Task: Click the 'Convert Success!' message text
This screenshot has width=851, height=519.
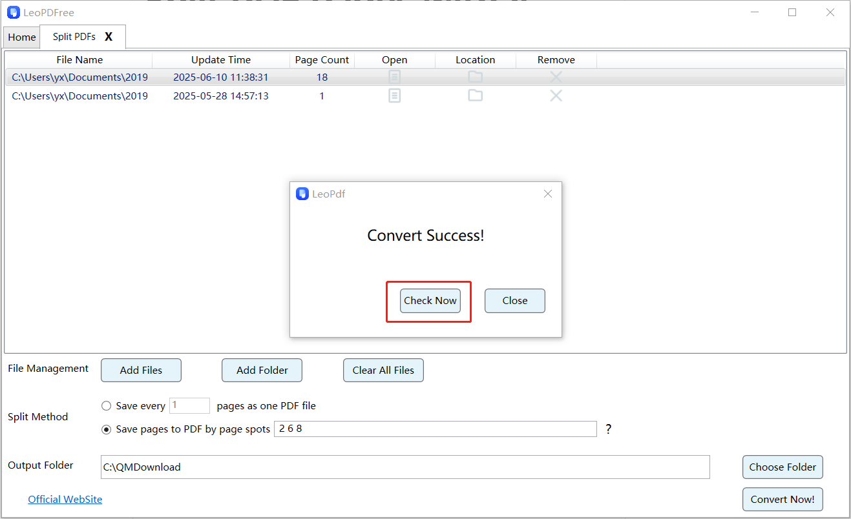Action: 426,236
